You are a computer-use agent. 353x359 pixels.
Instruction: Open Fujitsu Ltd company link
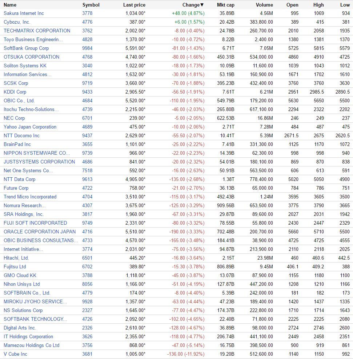(15, 267)
